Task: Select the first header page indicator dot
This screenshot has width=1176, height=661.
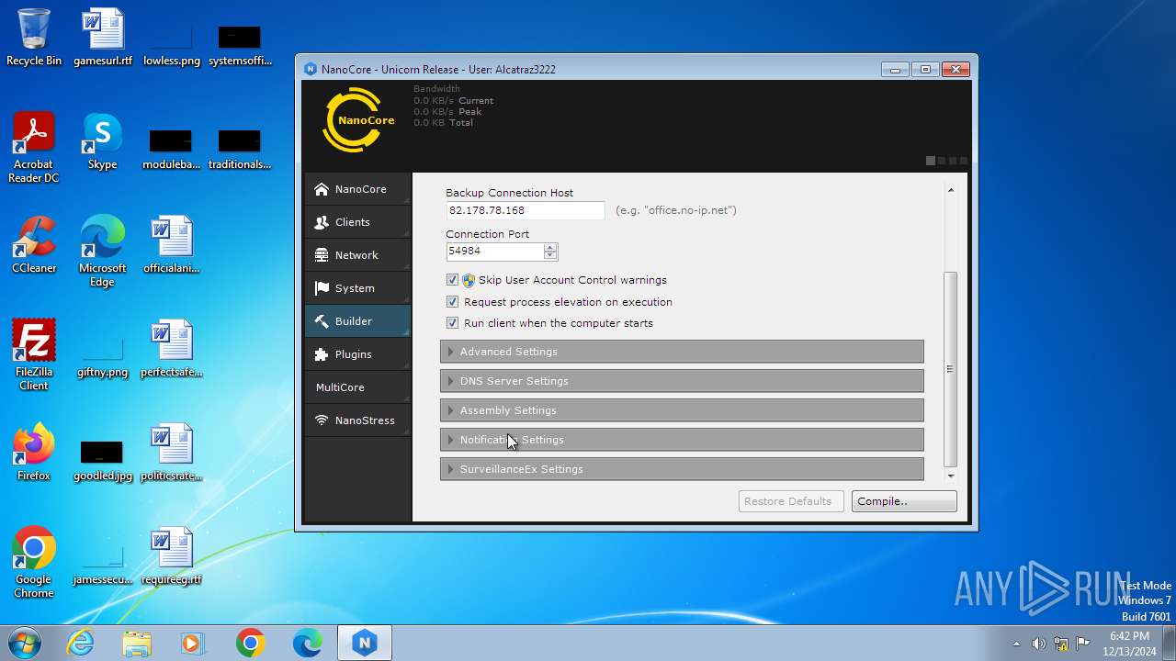Action: [x=931, y=161]
